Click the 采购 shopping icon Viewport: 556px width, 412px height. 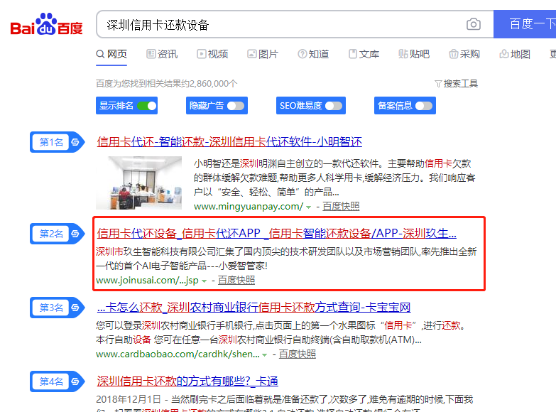pyautogui.click(x=454, y=54)
